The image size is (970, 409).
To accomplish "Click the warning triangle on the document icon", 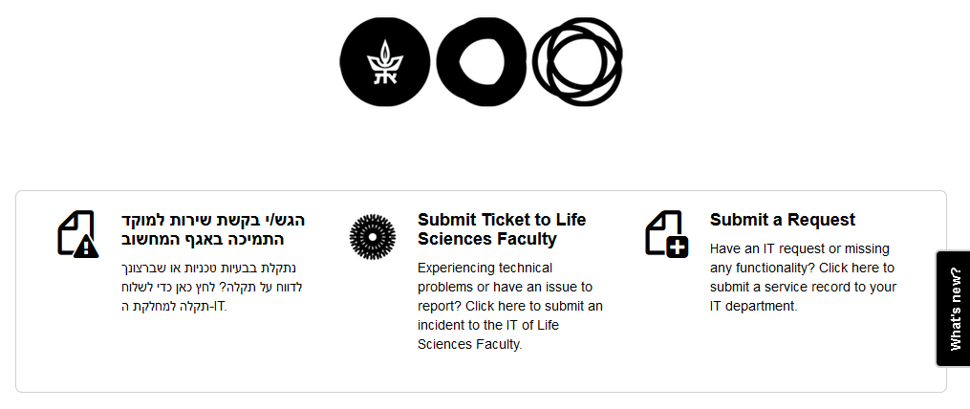I will [86, 247].
